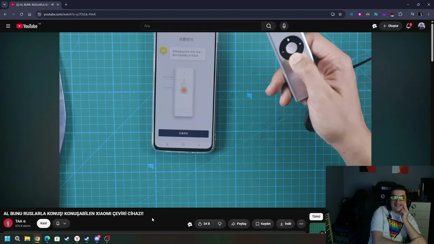Open Microsoft Edge from the taskbar
Viewport: 434px width, 244px height.
pyautogui.click(x=47, y=239)
